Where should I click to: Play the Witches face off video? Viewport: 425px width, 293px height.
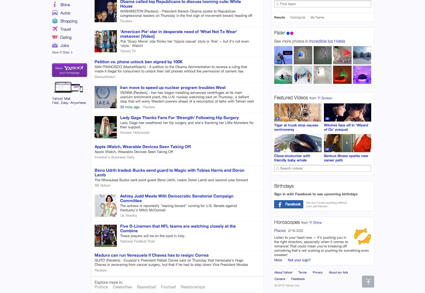348,112
